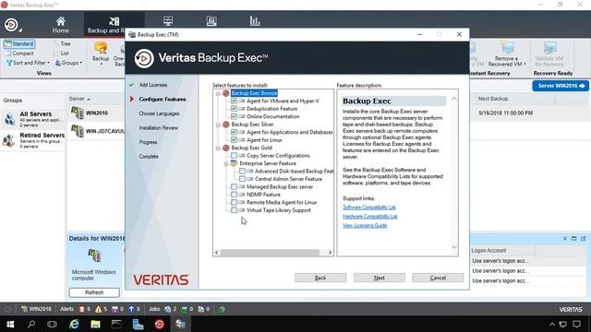Click the Next button
Screen dimensions: 591x332
pyautogui.click(x=380, y=278)
